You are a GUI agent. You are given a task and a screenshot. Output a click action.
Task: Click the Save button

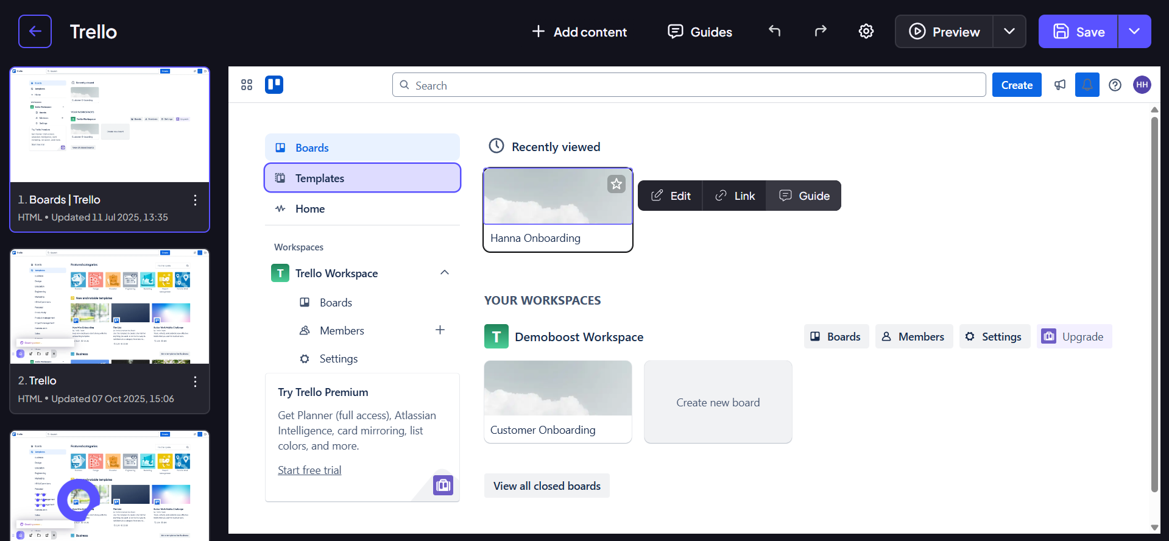1078,32
